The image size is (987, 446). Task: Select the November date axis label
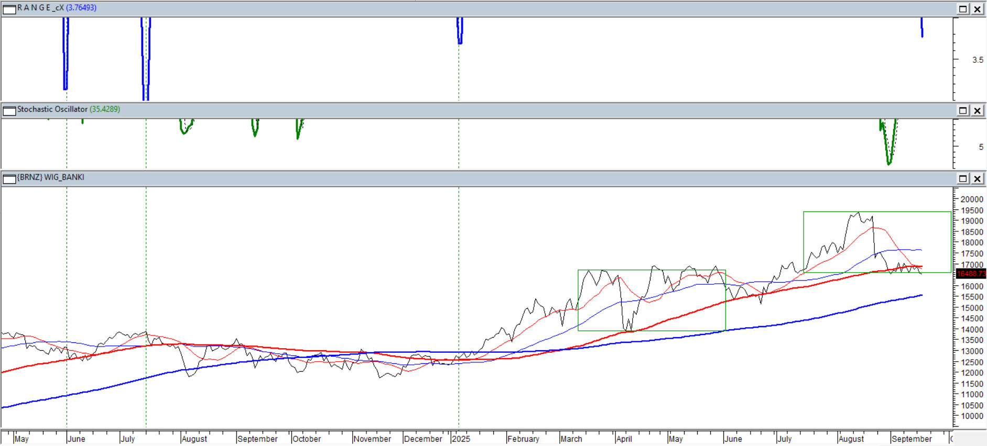pos(372,439)
